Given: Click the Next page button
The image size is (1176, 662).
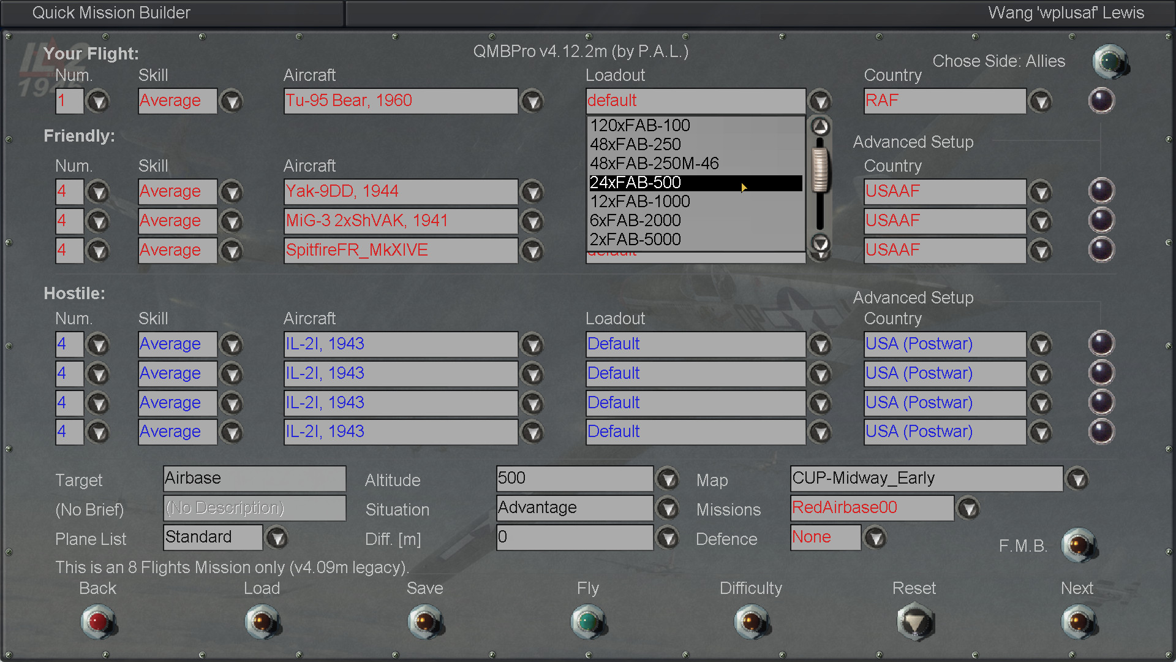Looking at the screenshot, I should pyautogui.click(x=1078, y=622).
